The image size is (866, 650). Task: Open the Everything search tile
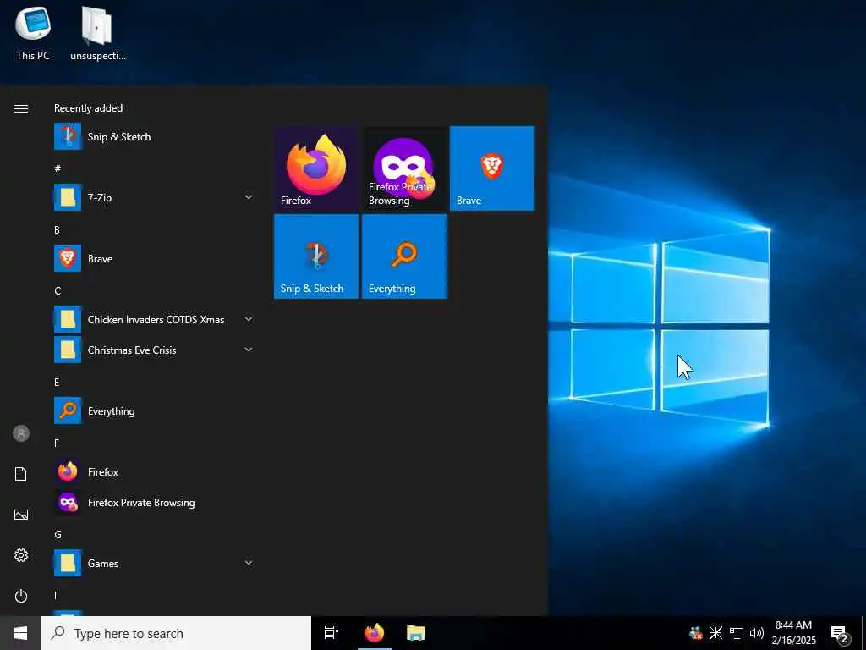[404, 256]
